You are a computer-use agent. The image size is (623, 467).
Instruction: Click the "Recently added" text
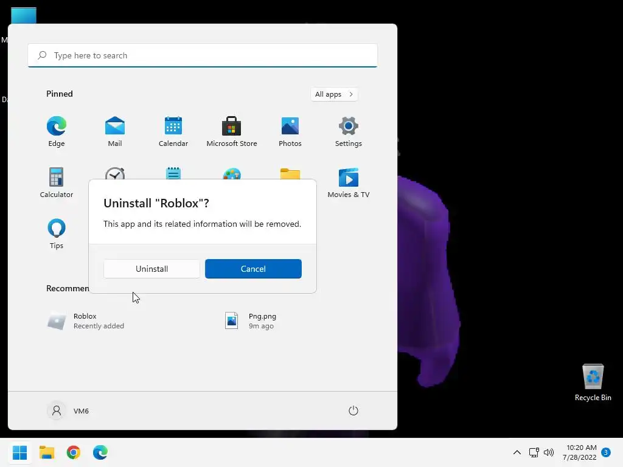(x=99, y=326)
